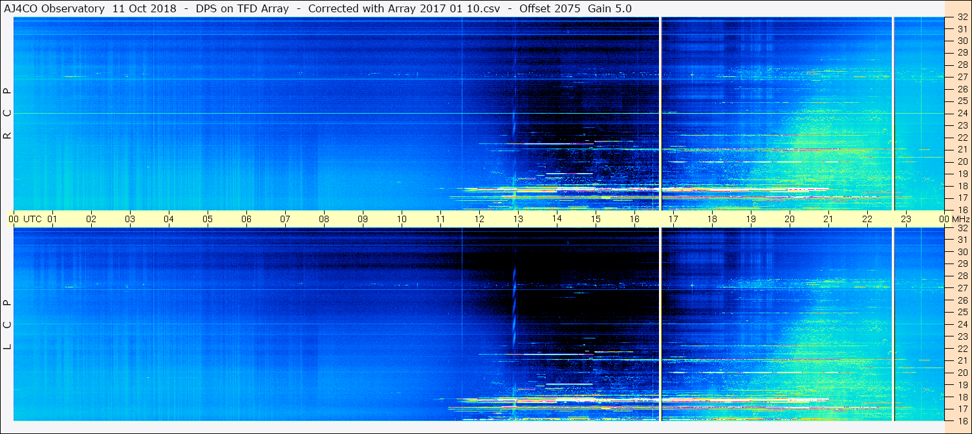Image resolution: width=972 pixels, height=434 pixels.
Task: Click the 32 MHz tick of the RCP panel
Action: (962, 17)
